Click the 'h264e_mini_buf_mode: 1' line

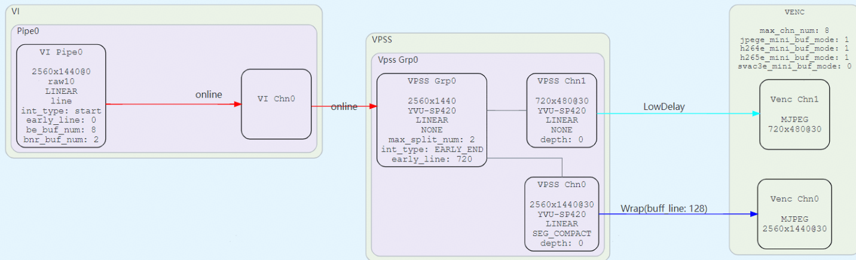pos(794,48)
